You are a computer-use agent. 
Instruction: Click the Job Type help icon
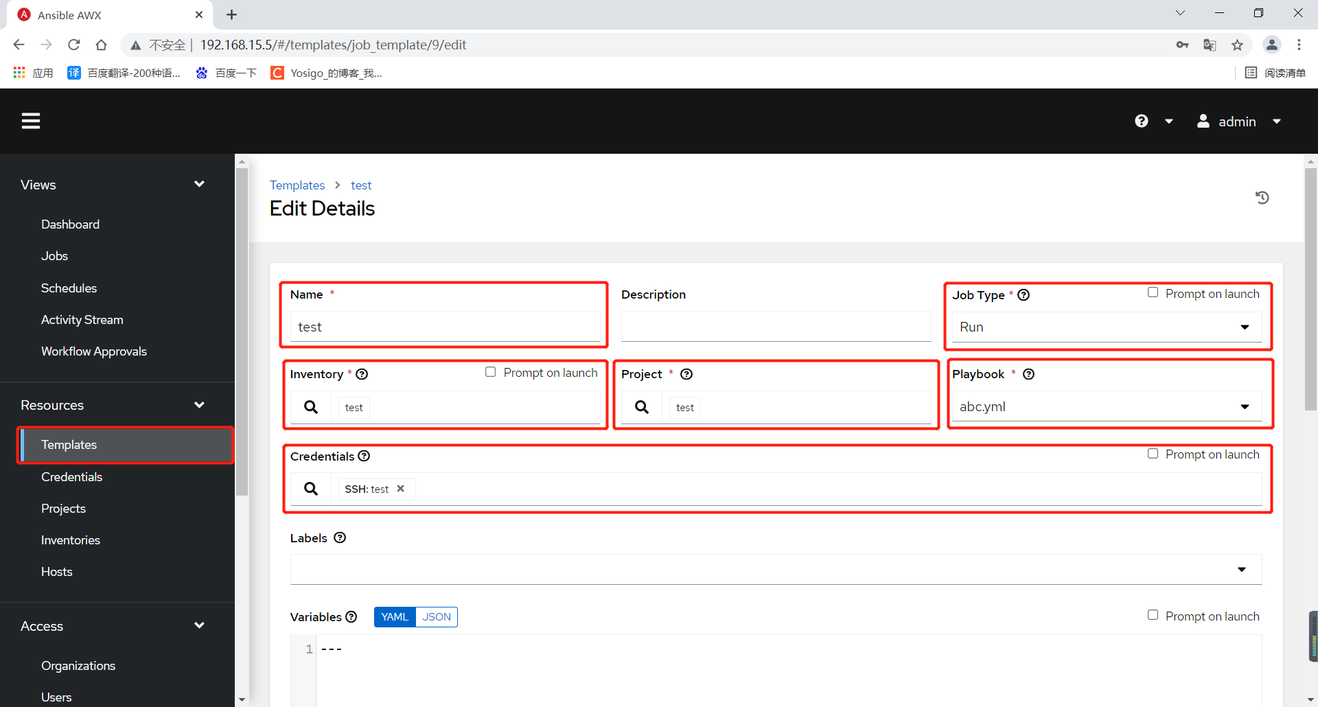coord(1024,295)
